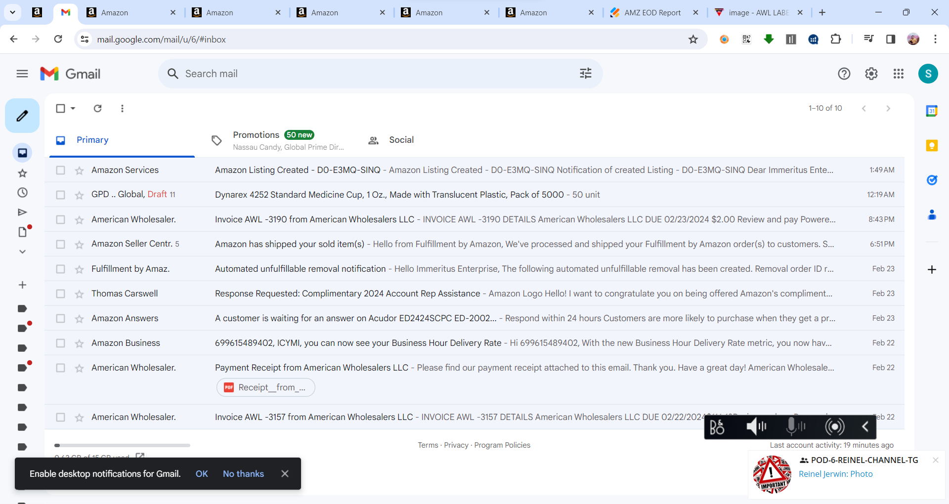Star the Thomas Carswell email

79,294
